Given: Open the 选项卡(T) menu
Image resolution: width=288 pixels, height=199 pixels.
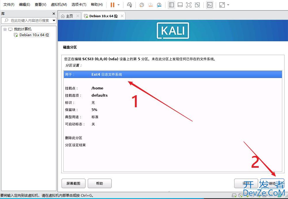Looking at the screenshot, I should click(x=79, y=5).
